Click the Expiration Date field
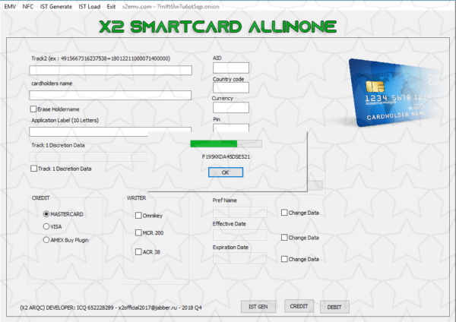Image resolution: width=456 pixels, height=322 pixels. point(239,258)
